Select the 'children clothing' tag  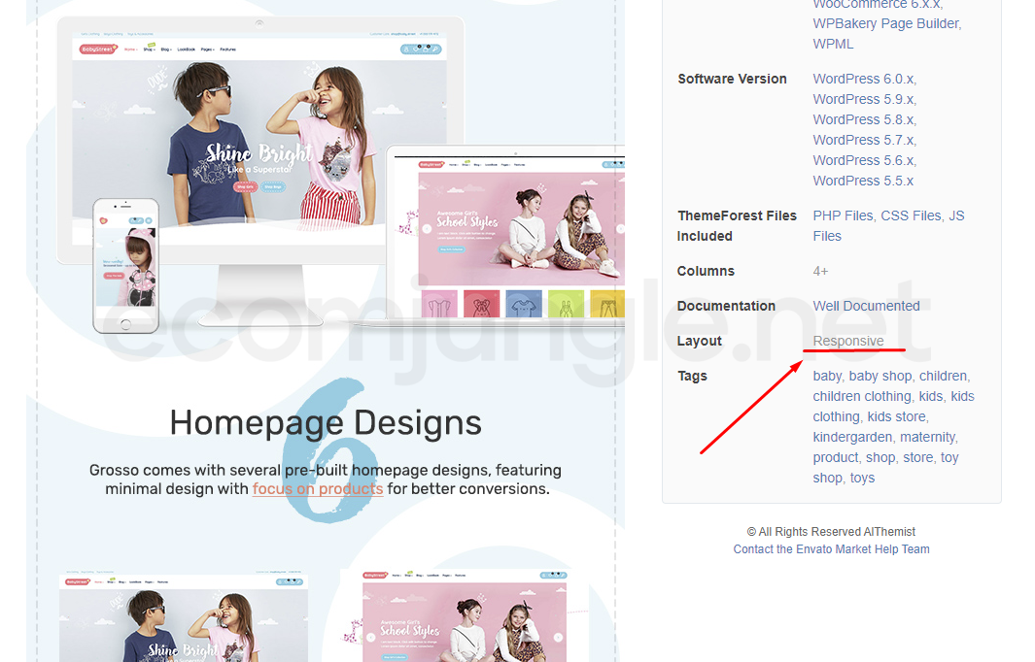click(x=862, y=396)
